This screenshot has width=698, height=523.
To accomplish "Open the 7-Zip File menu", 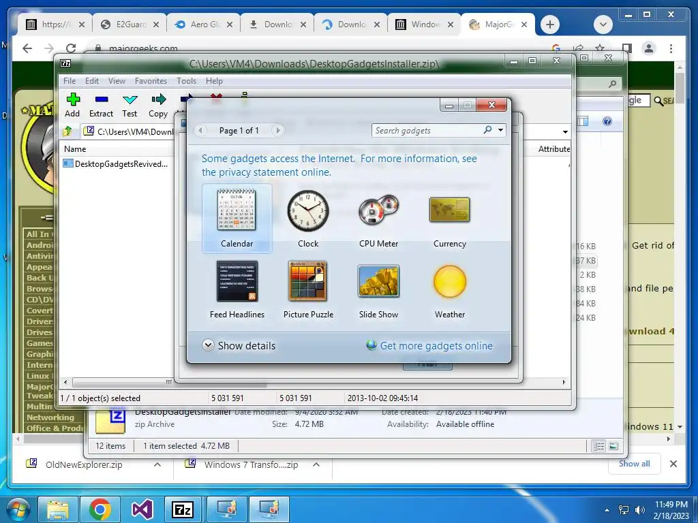I will pyautogui.click(x=70, y=81).
